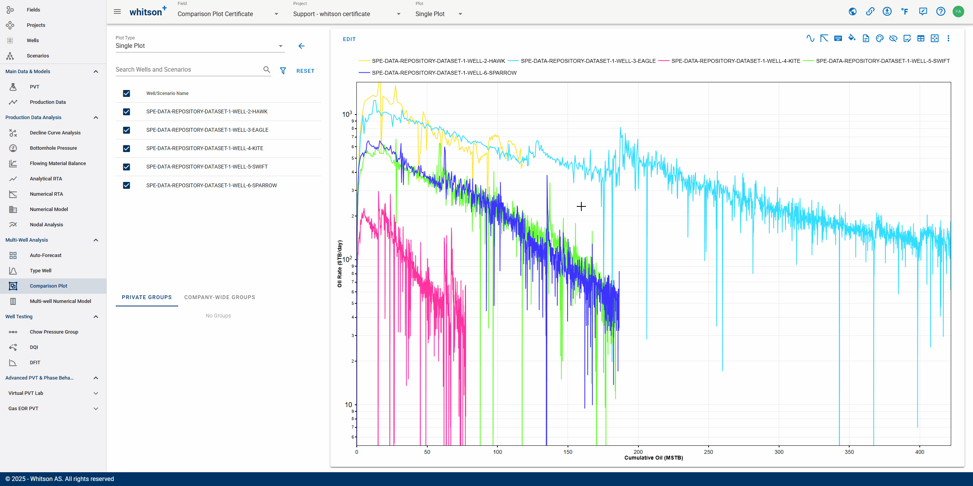The width and height of the screenshot is (973, 486).
Task: Click the globe icon in top bar
Action: pyautogui.click(x=852, y=11)
